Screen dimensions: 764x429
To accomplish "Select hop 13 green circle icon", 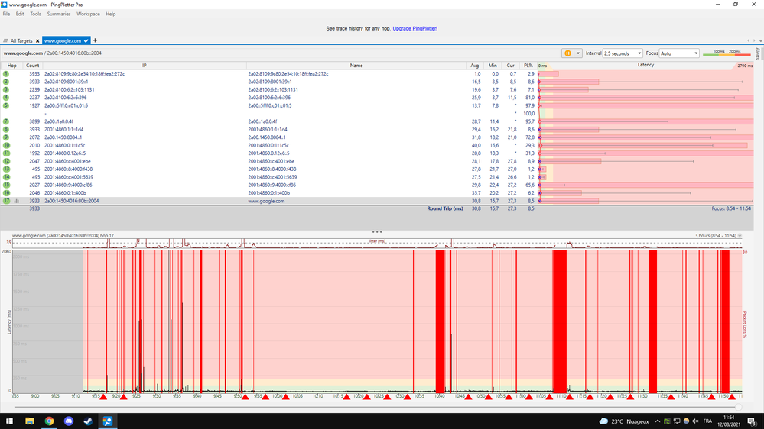I will coord(6,169).
